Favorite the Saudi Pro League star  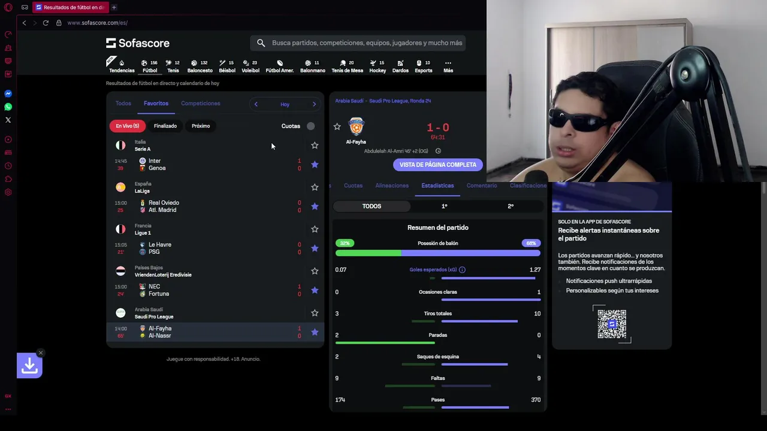pyautogui.click(x=315, y=313)
